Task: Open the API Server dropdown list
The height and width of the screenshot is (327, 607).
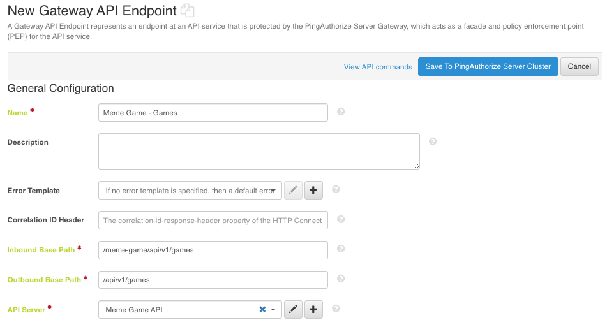Action: click(x=273, y=310)
